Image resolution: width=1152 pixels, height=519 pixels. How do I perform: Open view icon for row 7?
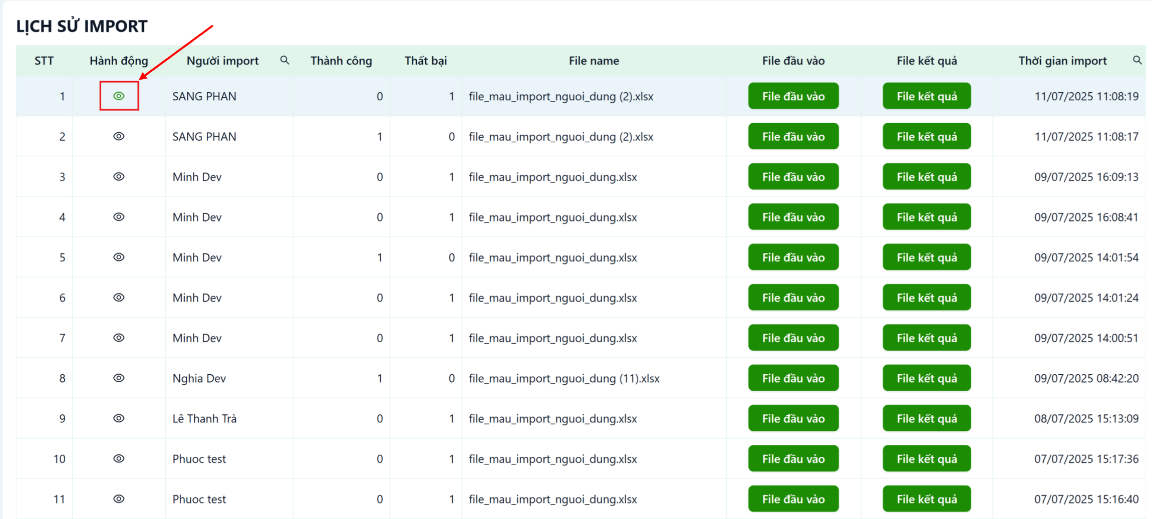click(119, 338)
